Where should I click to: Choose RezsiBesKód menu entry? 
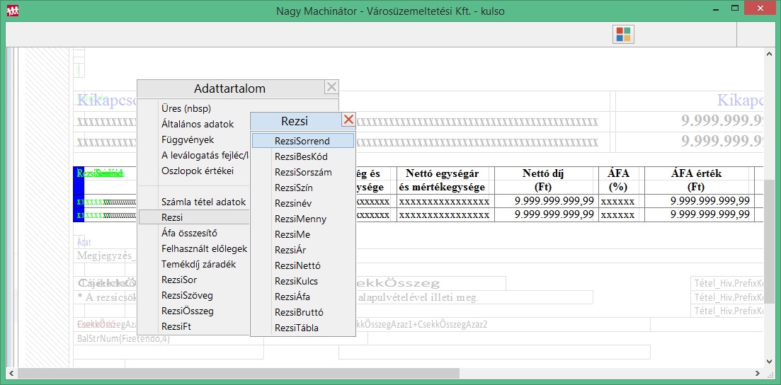pyautogui.click(x=301, y=156)
